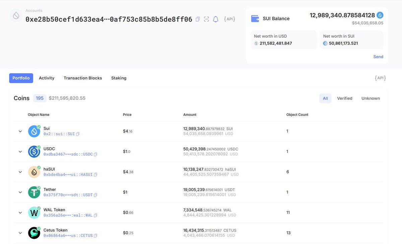
Task: Open the API link in tabs row
Action: pyautogui.click(x=380, y=78)
